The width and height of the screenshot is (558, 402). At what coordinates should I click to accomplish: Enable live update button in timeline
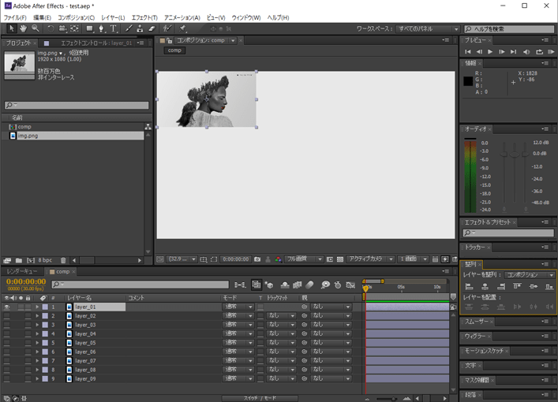point(257,285)
